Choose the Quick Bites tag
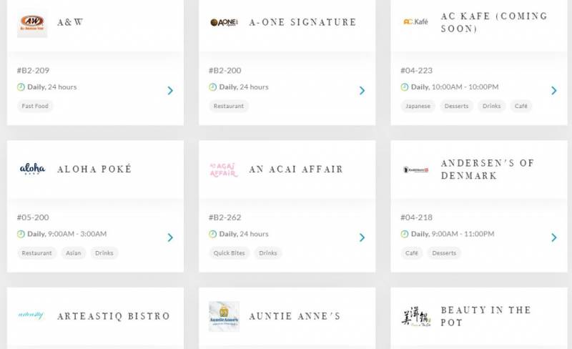Viewport: 572px width, 349px height. click(x=228, y=253)
